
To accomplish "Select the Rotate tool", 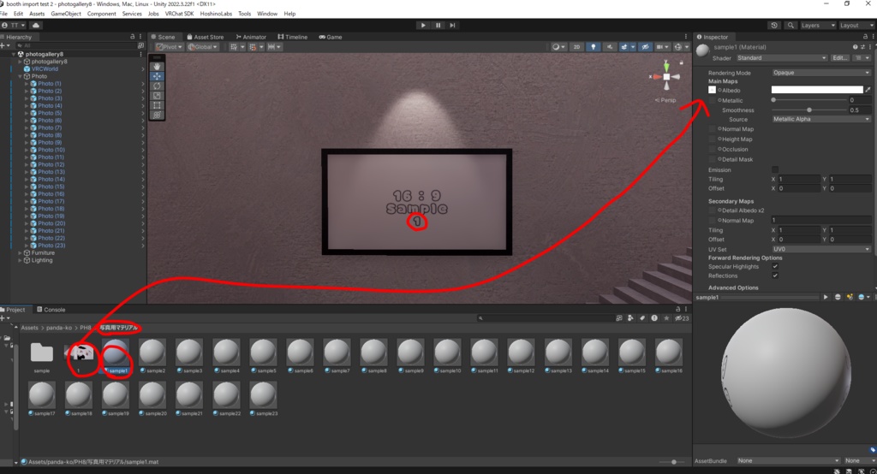I will pyautogui.click(x=158, y=86).
